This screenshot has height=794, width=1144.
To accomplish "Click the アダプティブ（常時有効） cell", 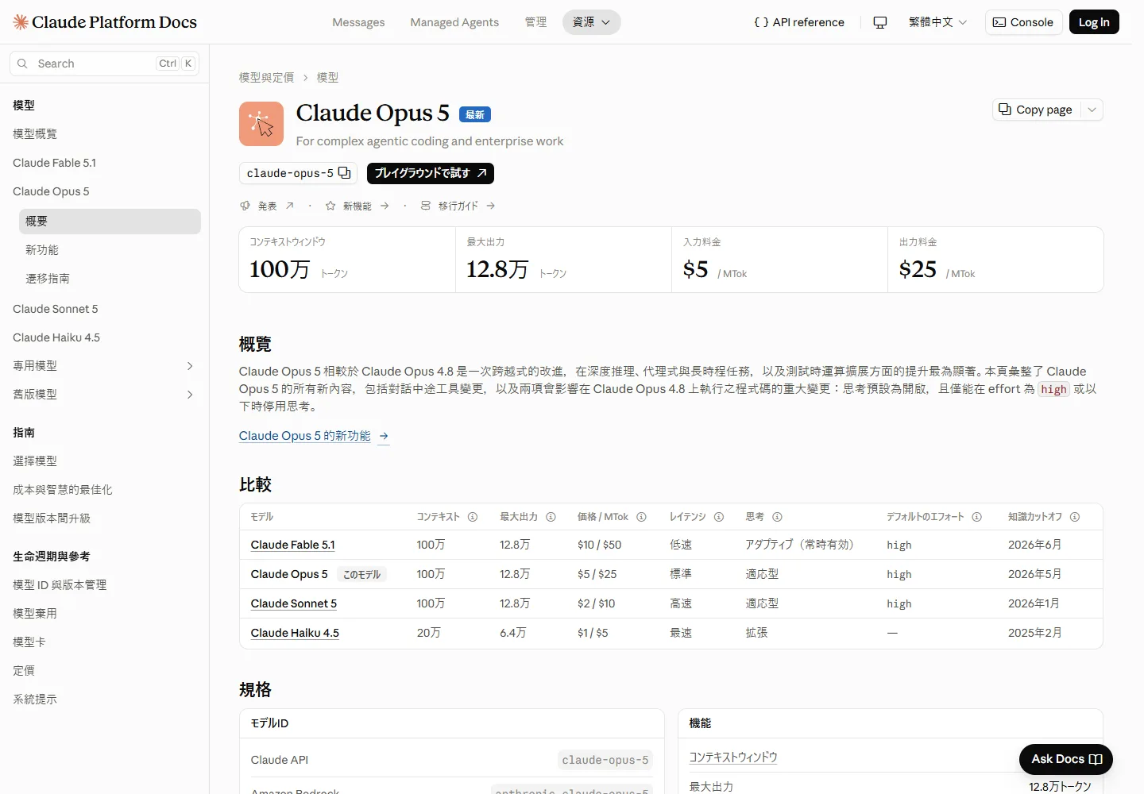I will [x=800, y=545].
